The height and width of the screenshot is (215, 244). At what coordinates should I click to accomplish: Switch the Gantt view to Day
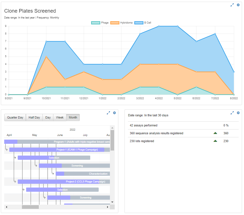click(48, 117)
